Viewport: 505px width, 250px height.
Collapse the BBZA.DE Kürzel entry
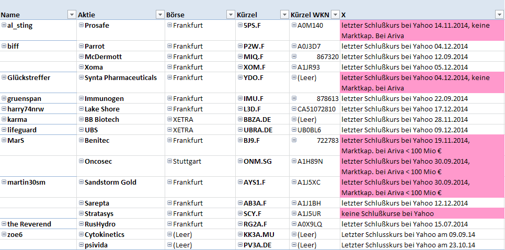(240, 119)
